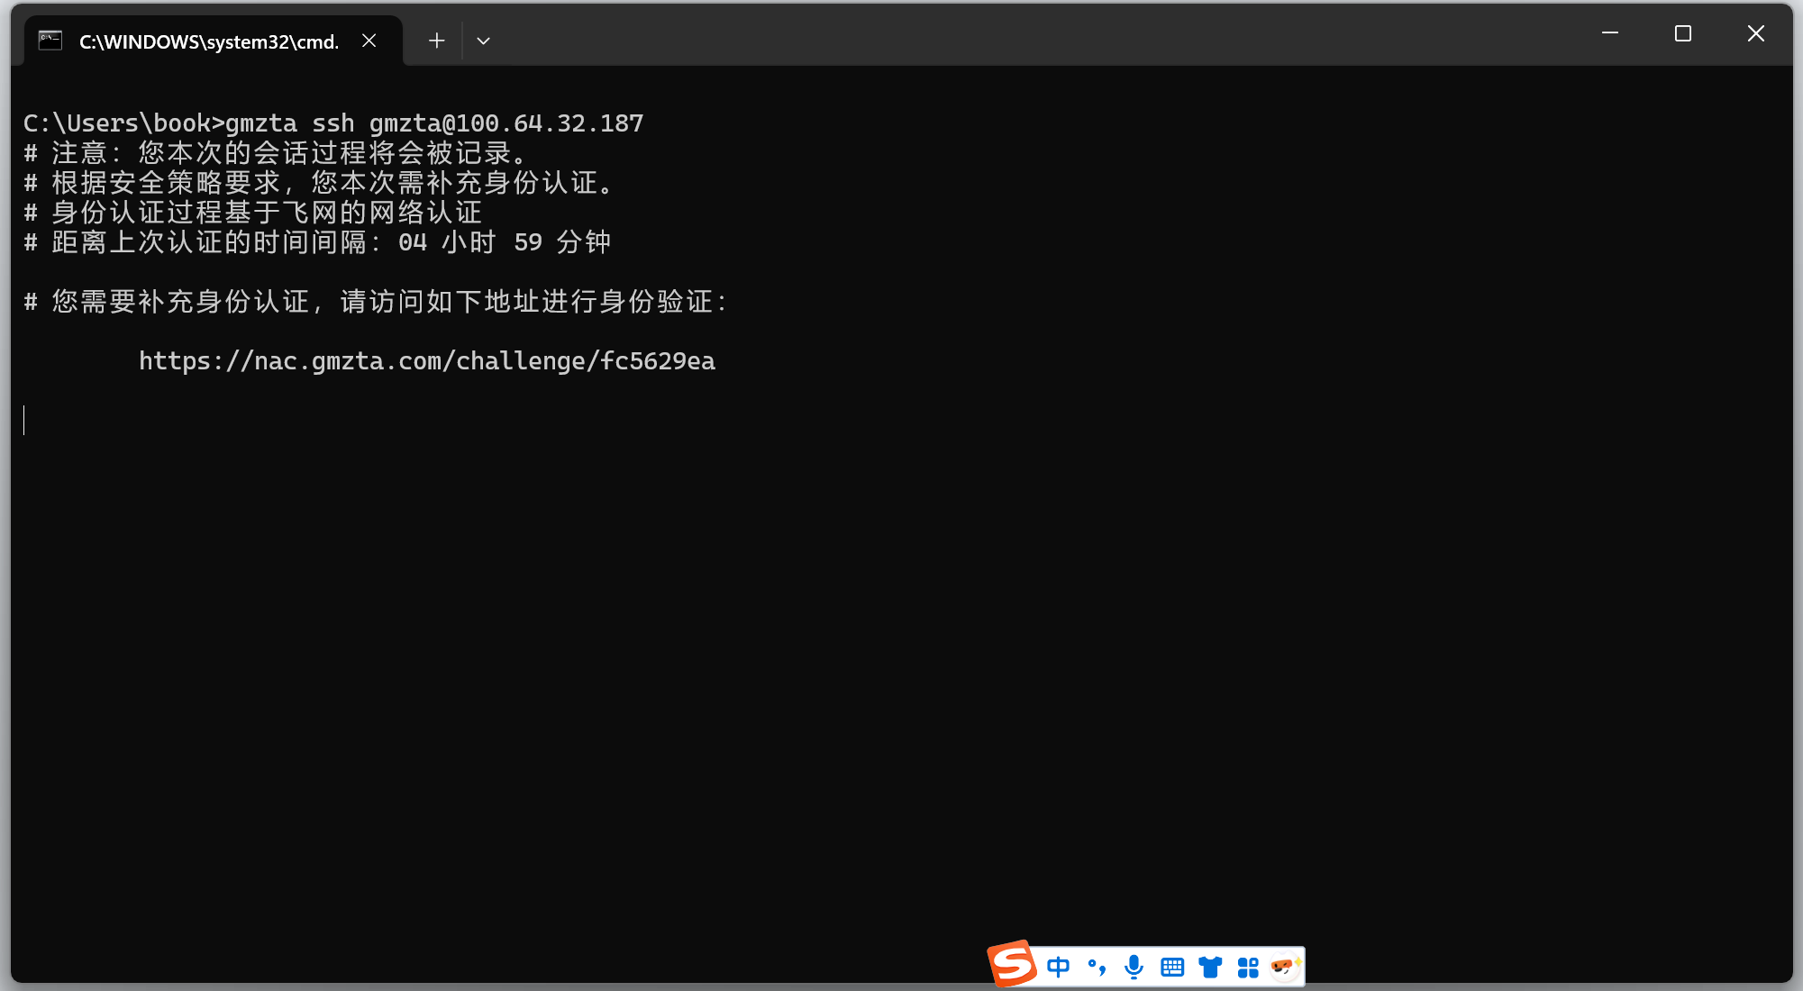Start voice input with microphone icon
This screenshot has height=991, width=1803.
1134,968
